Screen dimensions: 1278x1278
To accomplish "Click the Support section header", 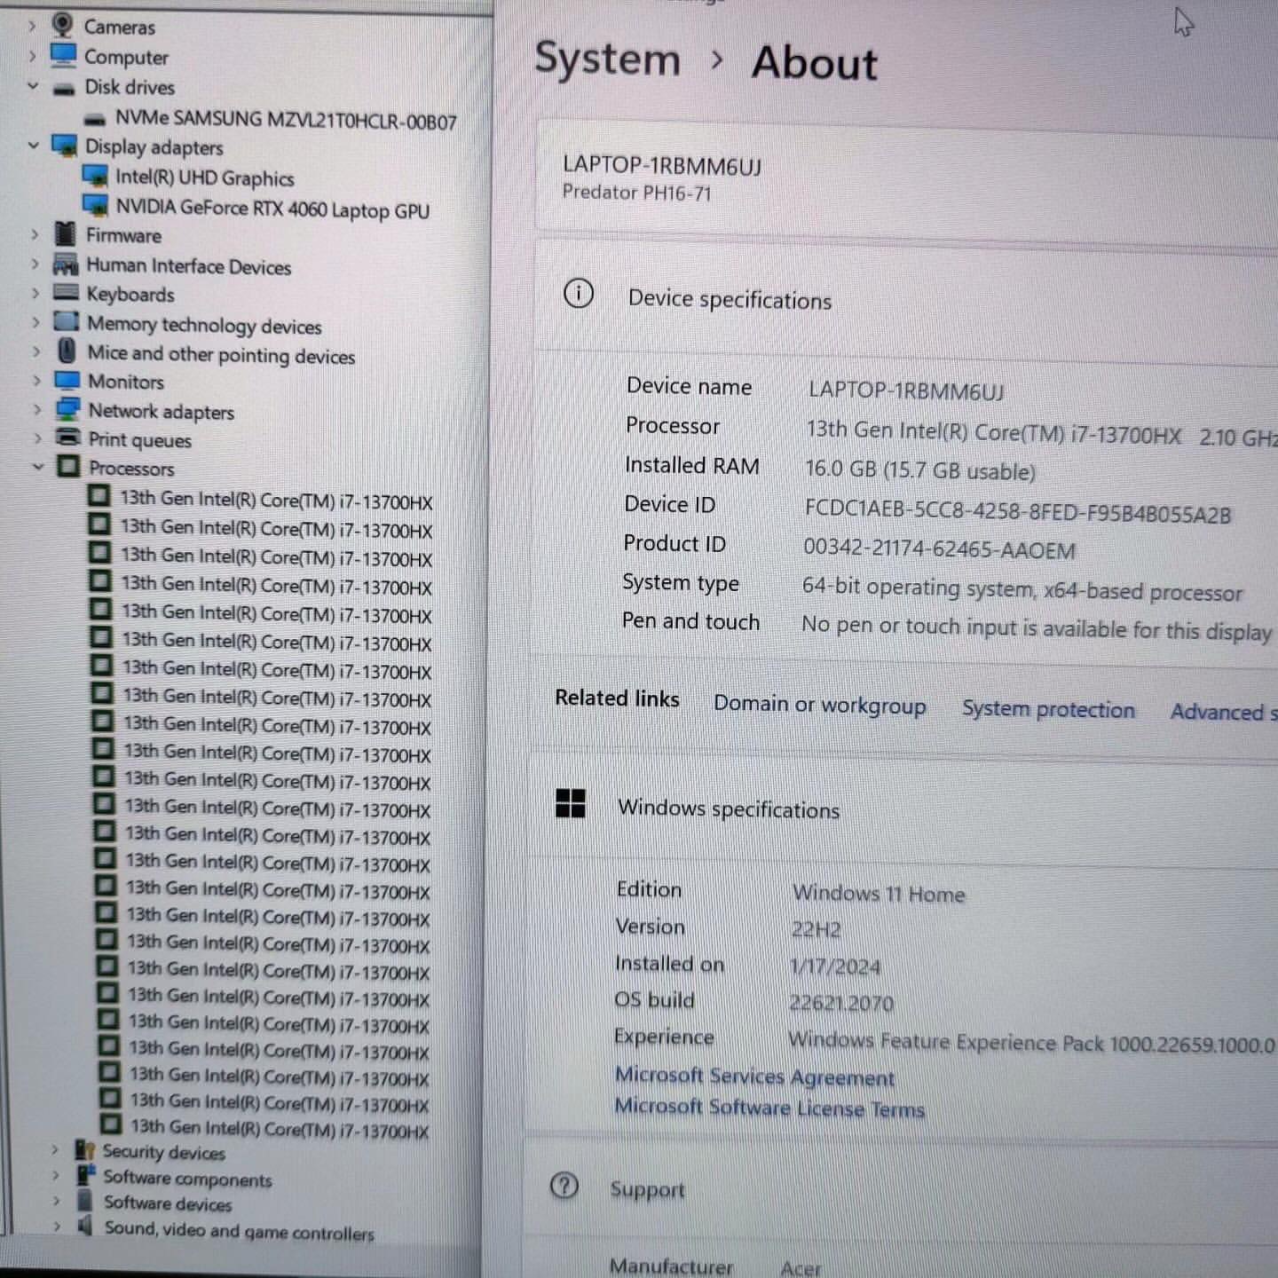I will click(x=901, y=1189).
